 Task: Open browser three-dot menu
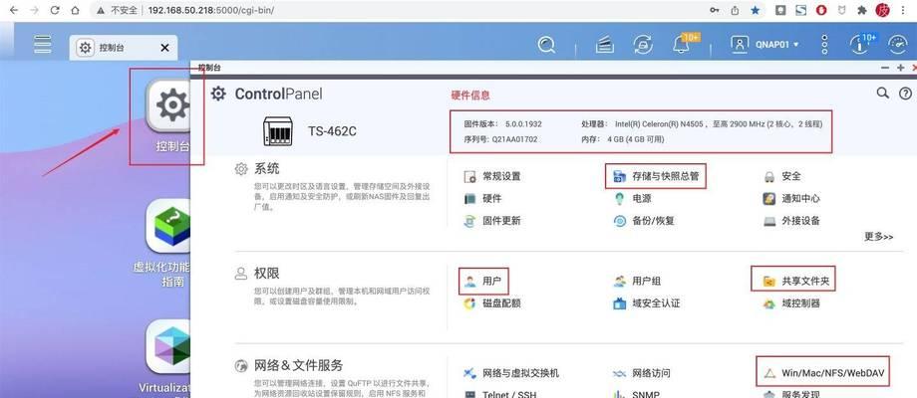tap(905, 10)
